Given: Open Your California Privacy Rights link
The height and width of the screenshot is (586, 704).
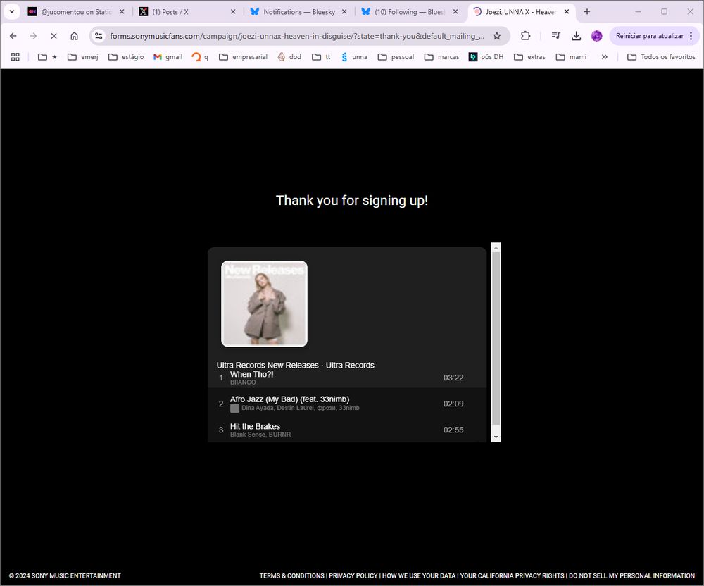Looking at the screenshot, I should (x=513, y=575).
